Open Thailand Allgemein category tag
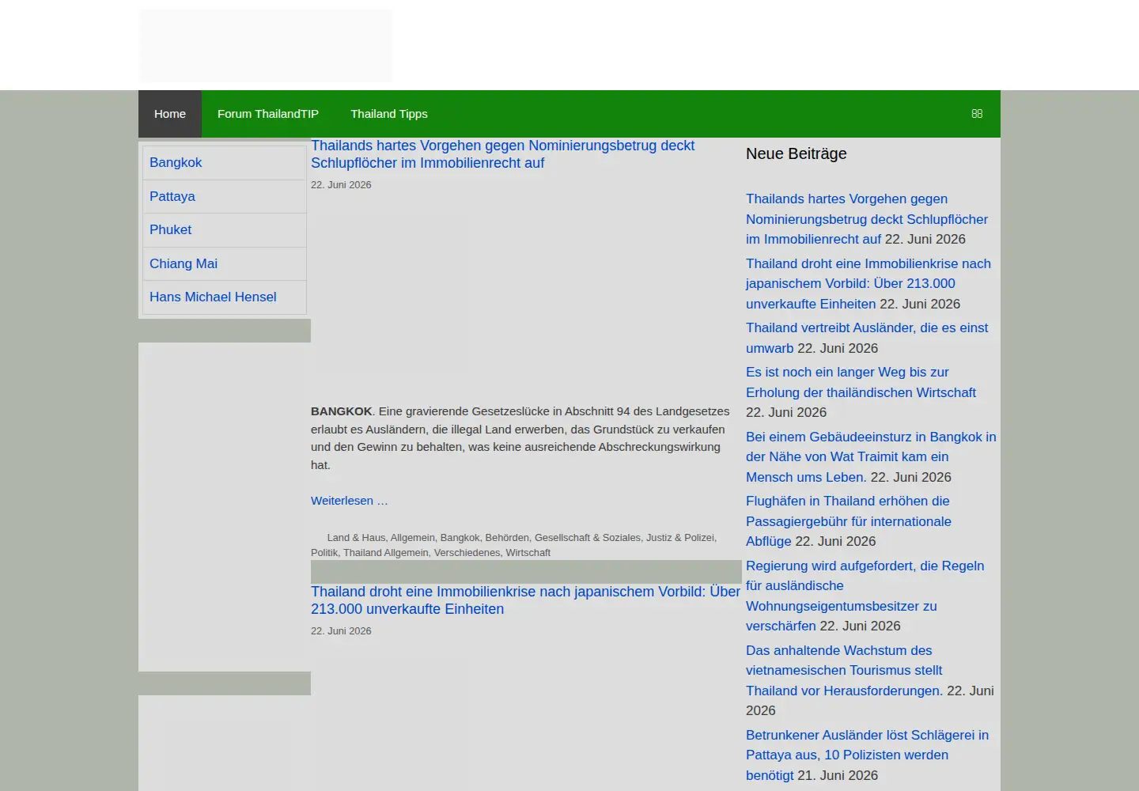This screenshot has height=791, width=1139. click(x=385, y=553)
